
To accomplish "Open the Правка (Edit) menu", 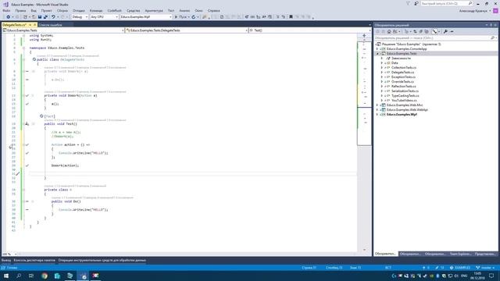I will tap(20, 10).
